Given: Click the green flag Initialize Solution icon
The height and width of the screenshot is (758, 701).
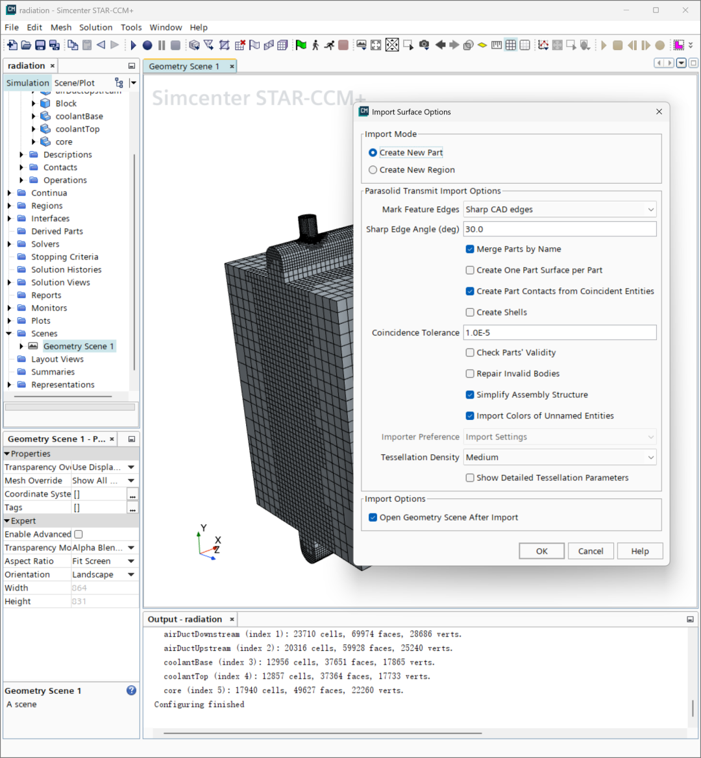Looking at the screenshot, I should click(301, 45).
